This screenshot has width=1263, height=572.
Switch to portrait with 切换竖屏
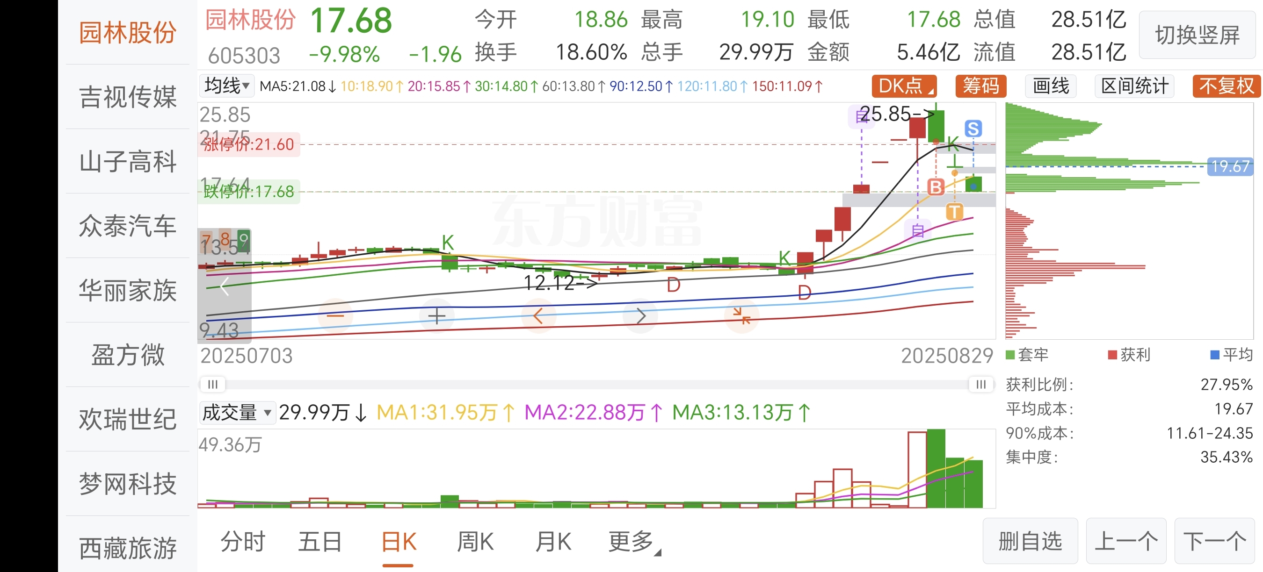click(1198, 35)
